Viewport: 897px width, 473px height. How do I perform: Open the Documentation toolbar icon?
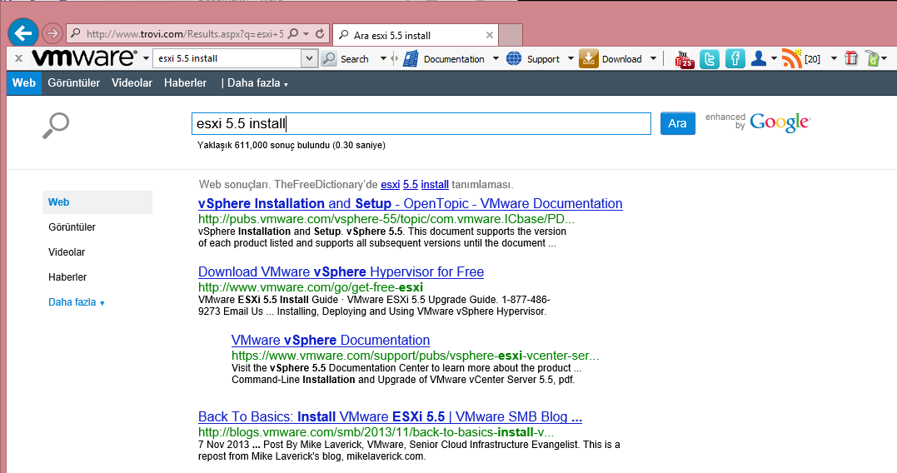click(411, 58)
